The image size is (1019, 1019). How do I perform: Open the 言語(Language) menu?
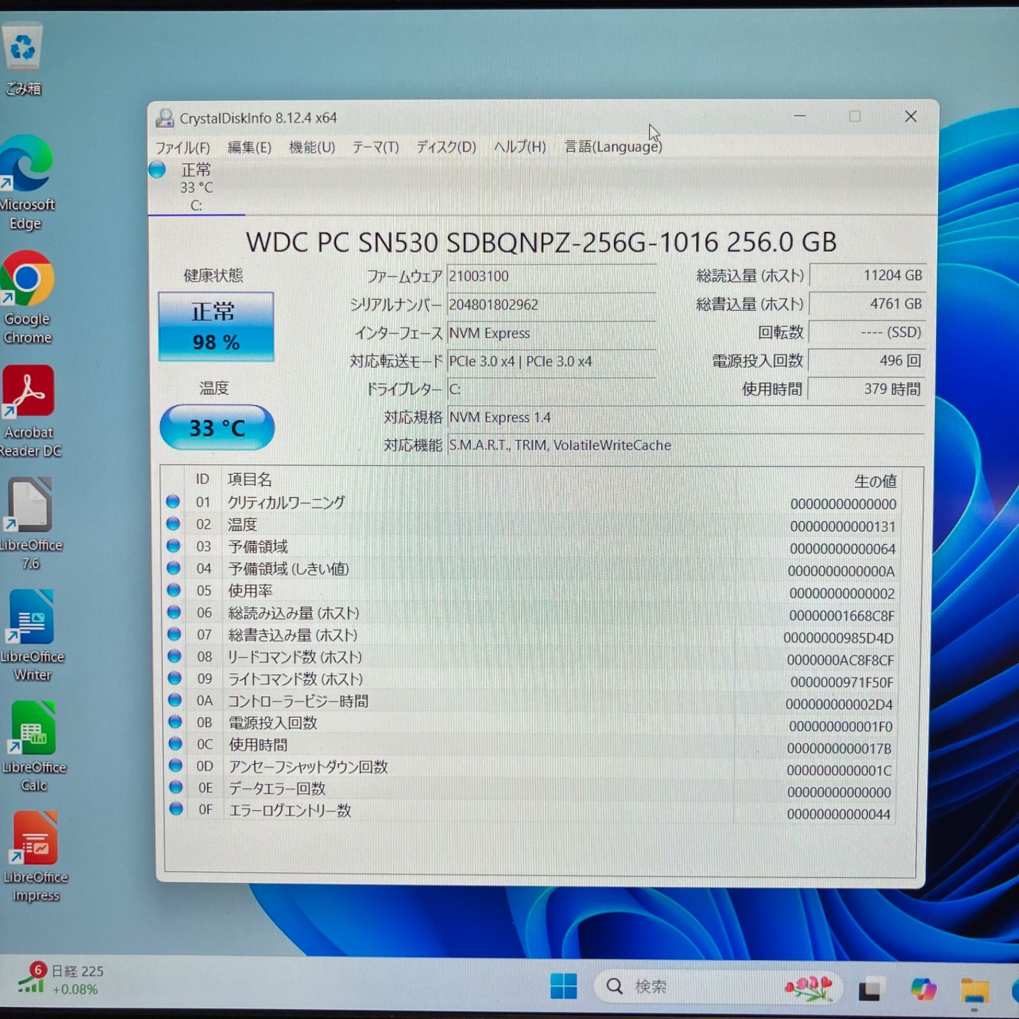613,147
